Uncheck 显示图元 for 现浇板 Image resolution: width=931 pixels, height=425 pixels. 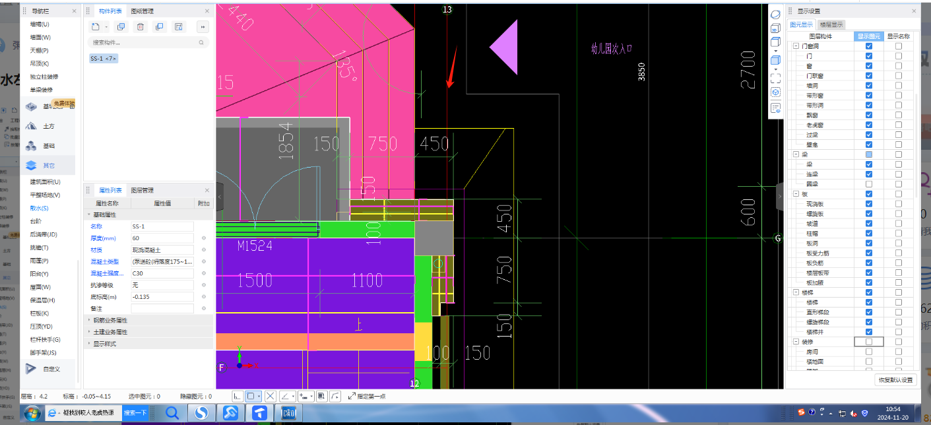point(868,204)
